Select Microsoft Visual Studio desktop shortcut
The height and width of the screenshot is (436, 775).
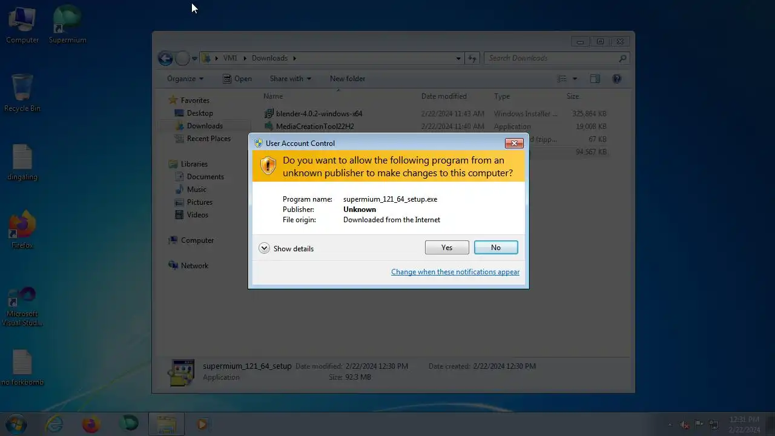click(x=22, y=306)
